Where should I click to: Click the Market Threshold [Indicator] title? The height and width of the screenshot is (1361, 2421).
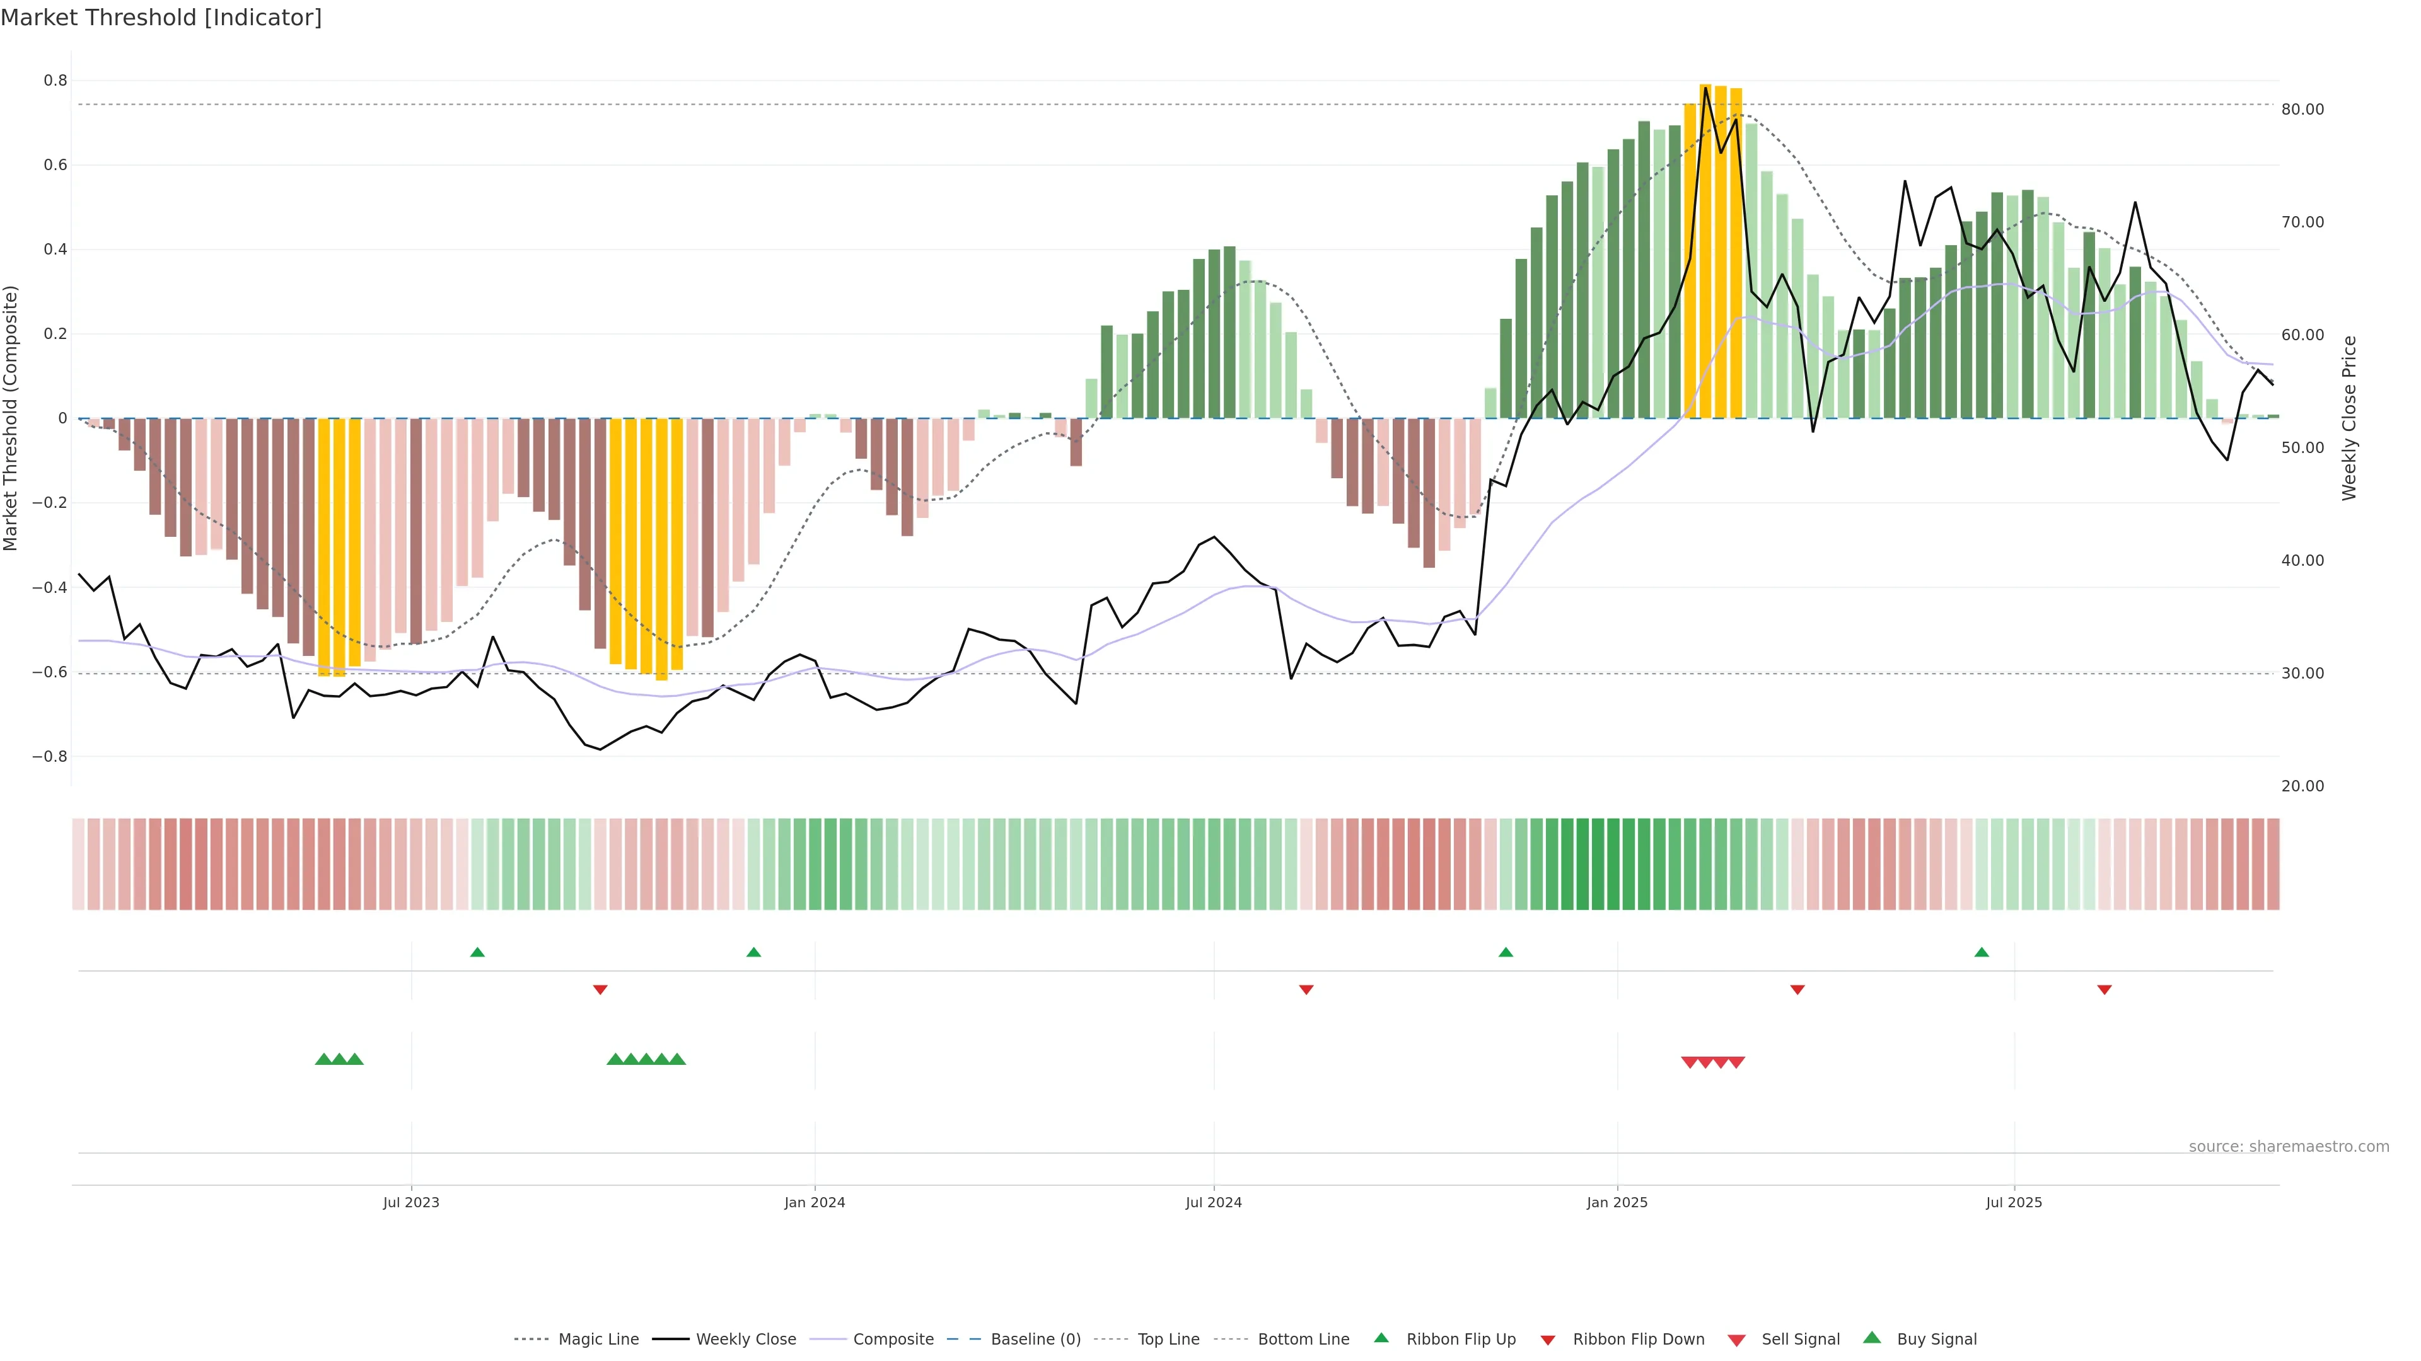tap(161, 18)
